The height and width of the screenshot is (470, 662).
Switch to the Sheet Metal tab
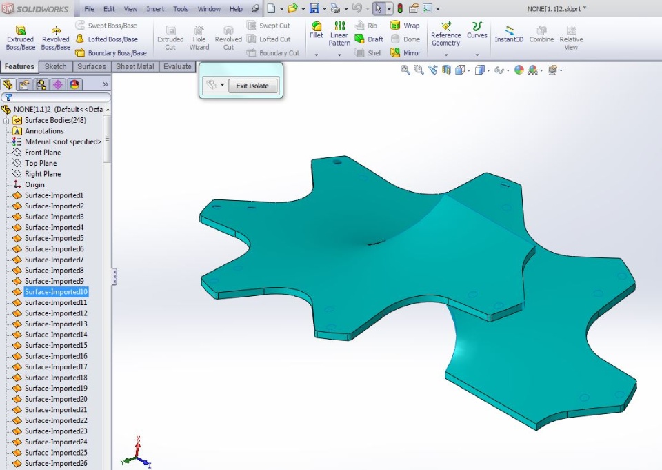[x=135, y=66]
